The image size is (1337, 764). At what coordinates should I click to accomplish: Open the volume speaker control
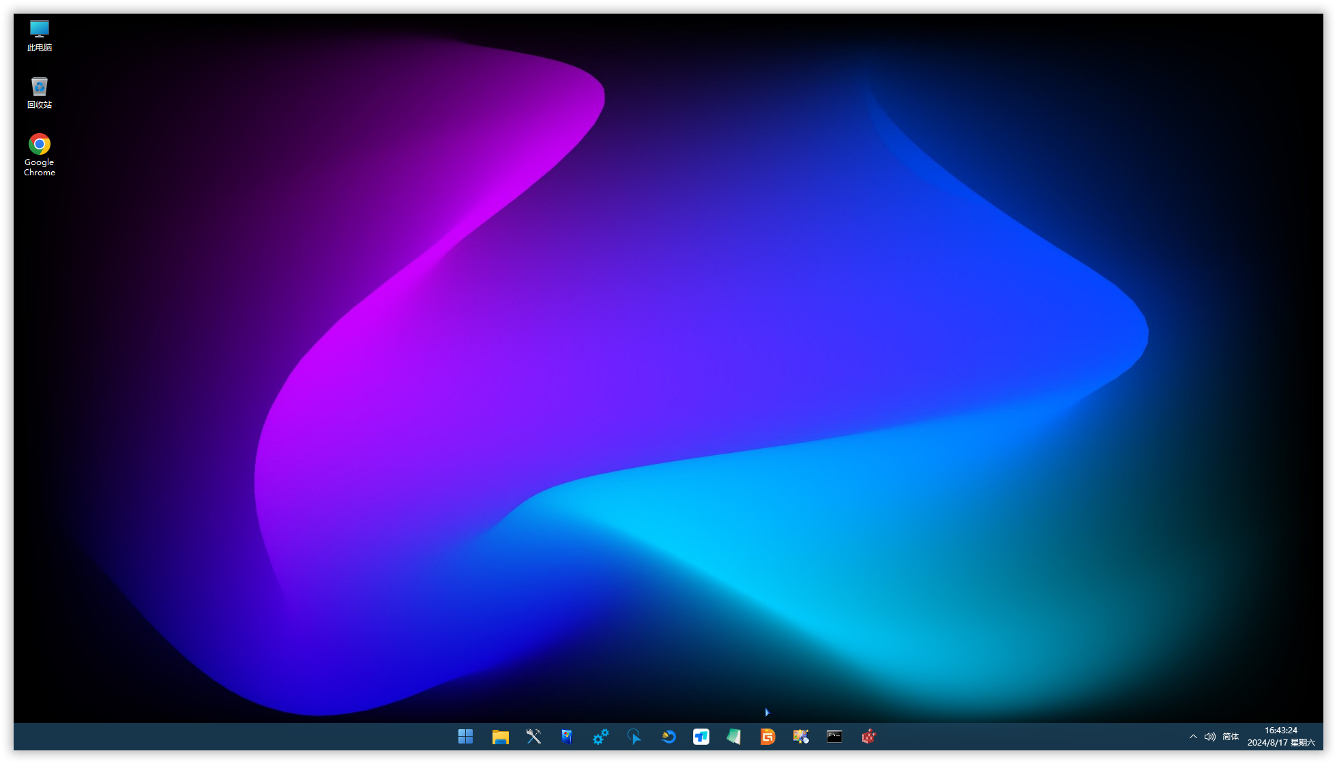[1210, 737]
